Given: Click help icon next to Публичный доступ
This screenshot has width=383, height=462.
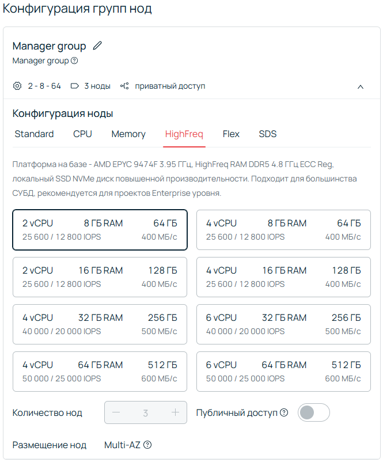Looking at the screenshot, I should (x=283, y=412).
